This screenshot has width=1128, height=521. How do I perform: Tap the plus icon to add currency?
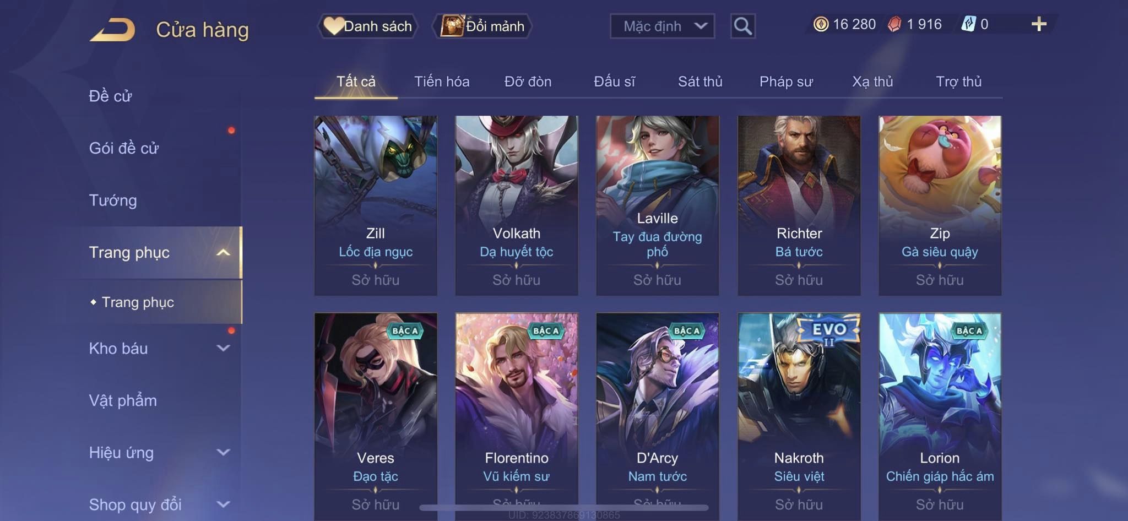tap(1039, 24)
